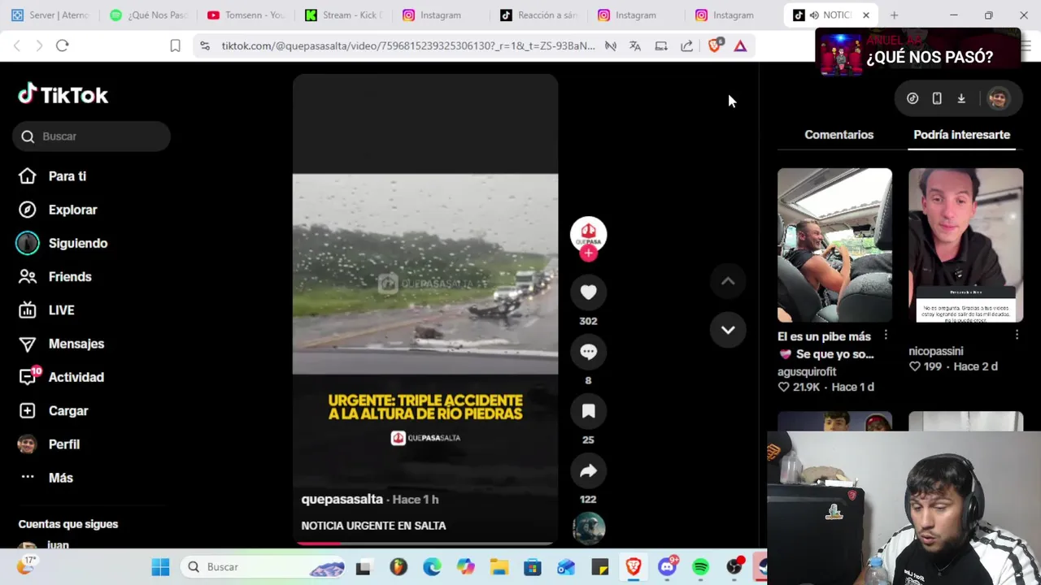Open Discord from the taskbar

pyautogui.click(x=668, y=567)
